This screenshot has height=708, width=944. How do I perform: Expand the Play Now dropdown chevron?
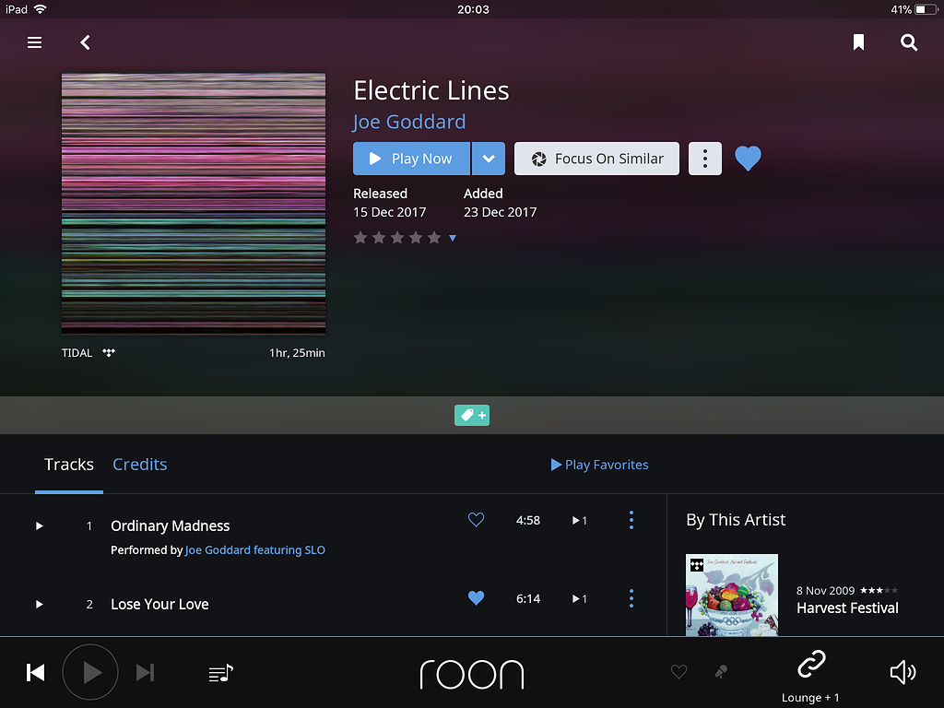(x=489, y=159)
